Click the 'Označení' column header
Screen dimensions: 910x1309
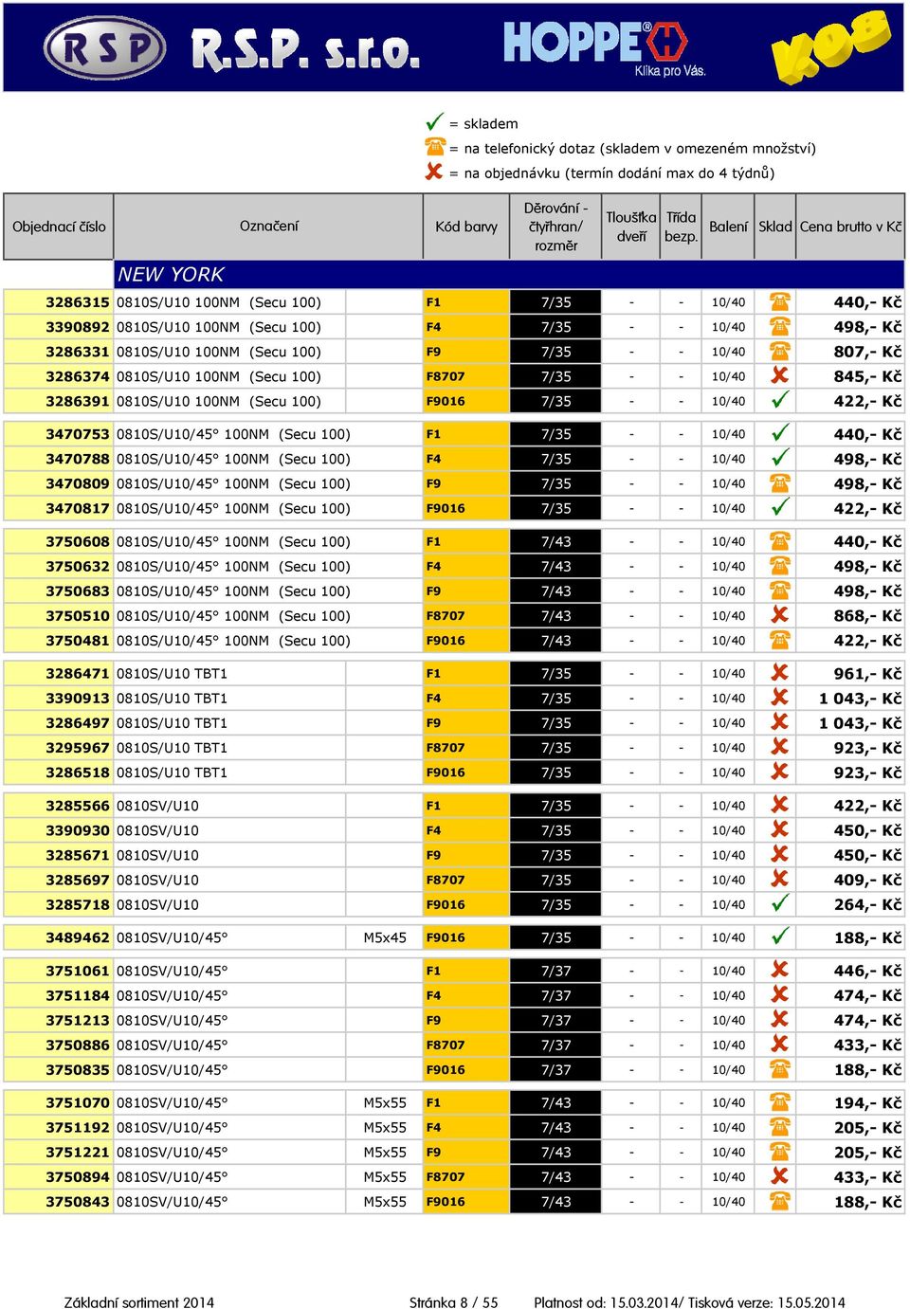[268, 227]
